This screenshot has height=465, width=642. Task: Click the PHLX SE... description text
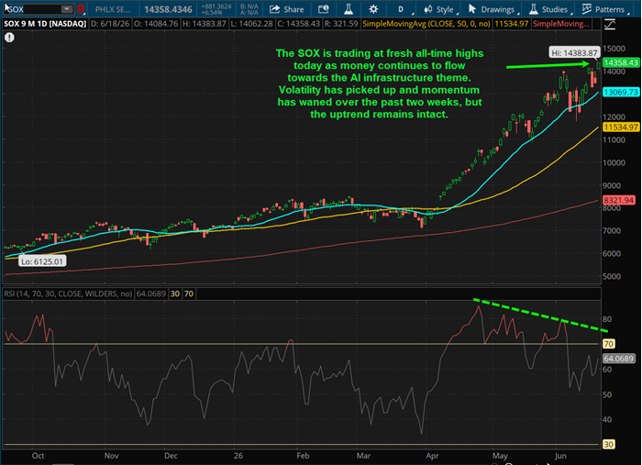(113, 9)
